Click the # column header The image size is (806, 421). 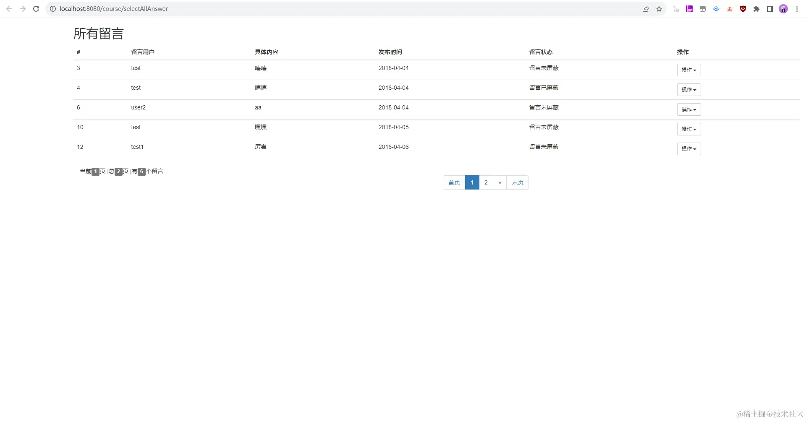click(x=79, y=52)
